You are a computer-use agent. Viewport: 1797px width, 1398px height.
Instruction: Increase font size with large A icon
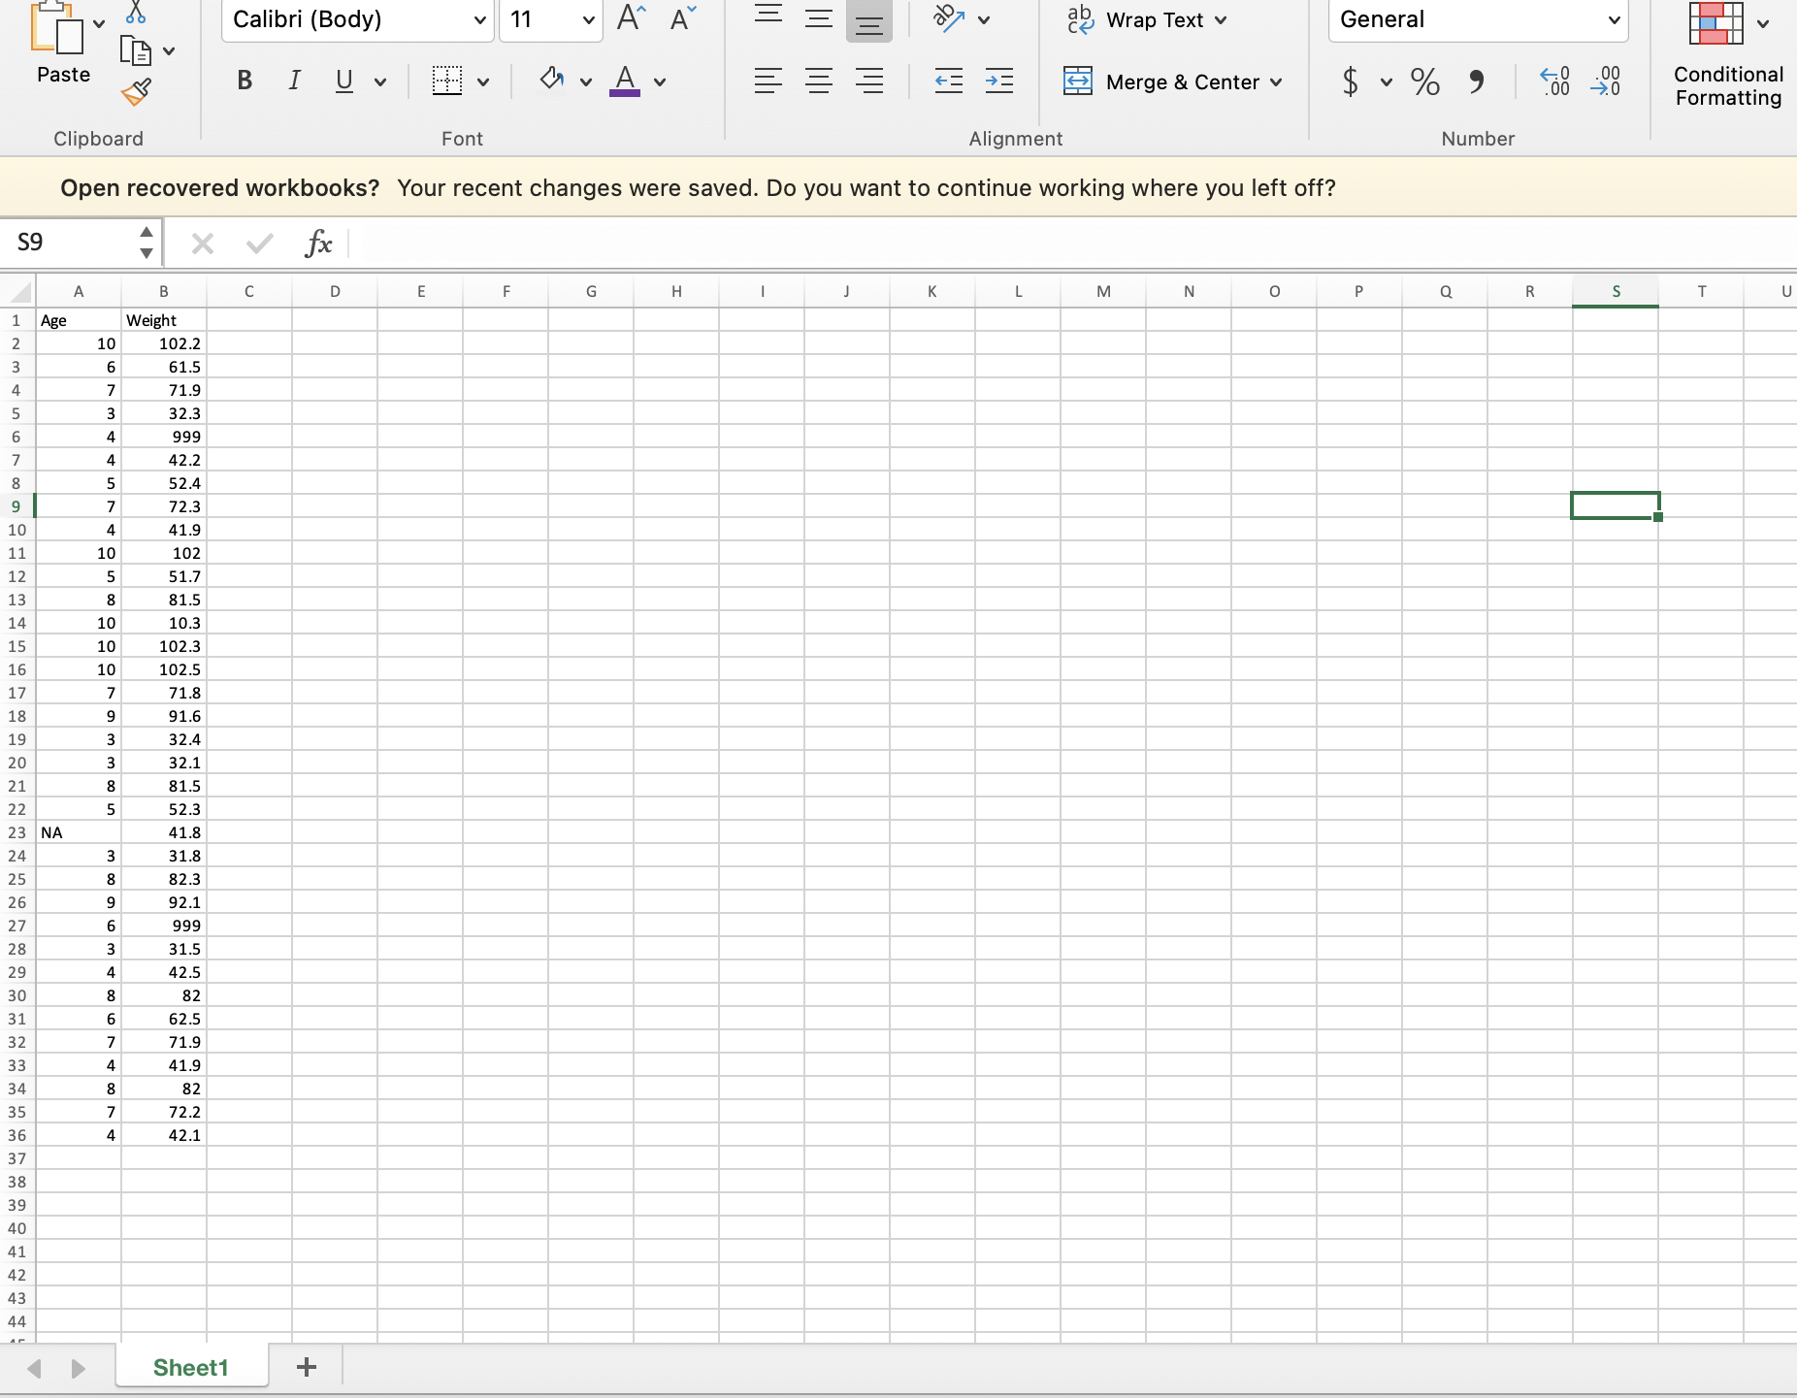click(x=632, y=18)
